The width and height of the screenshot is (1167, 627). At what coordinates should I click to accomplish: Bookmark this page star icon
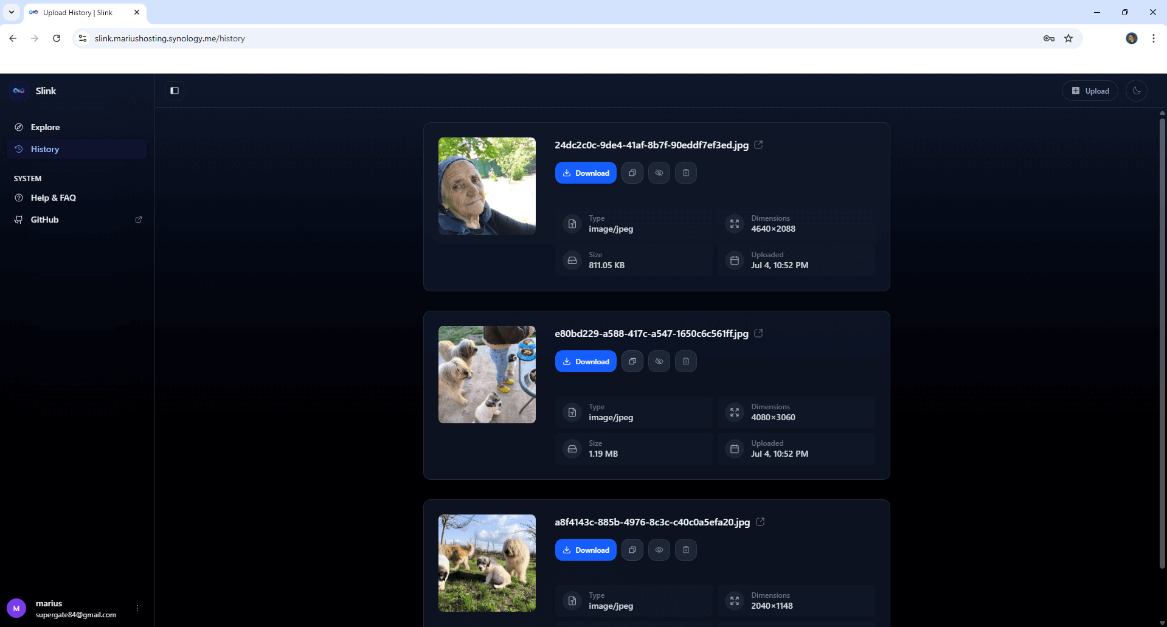click(1068, 38)
